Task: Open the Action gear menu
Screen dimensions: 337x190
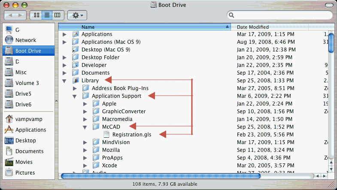Action: coord(78,15)
